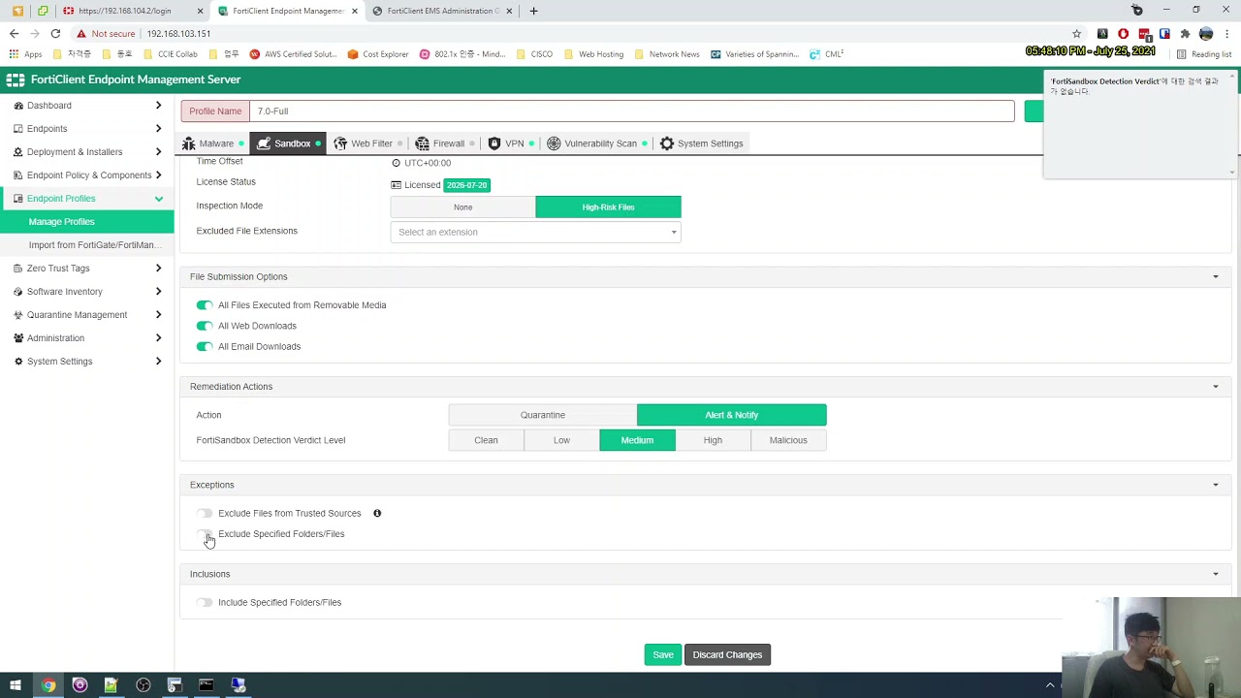Toggle All Email Downloads switch
The image size is (1241, 698).
(204, 346)
